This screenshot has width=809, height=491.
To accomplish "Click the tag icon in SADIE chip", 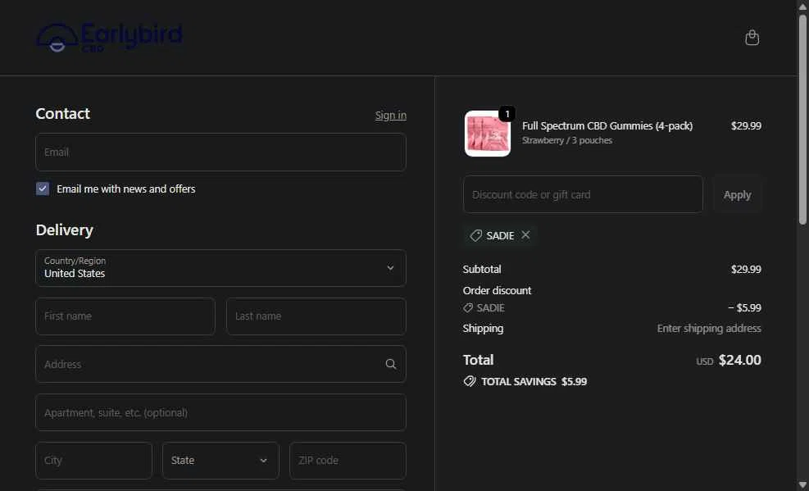I will coord(475,236).
